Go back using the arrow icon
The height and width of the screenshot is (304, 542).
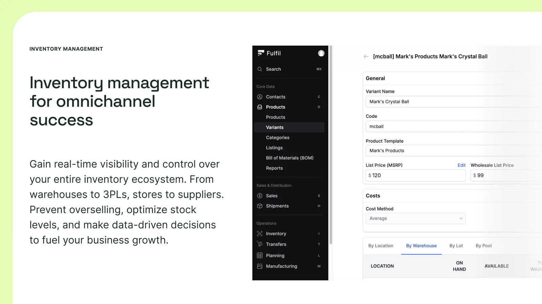[366, 56]
